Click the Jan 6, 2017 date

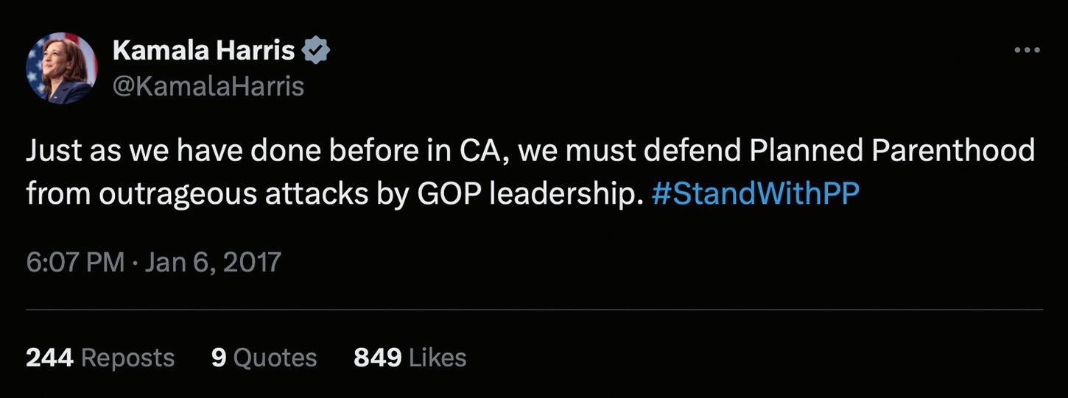click(213, 262)
